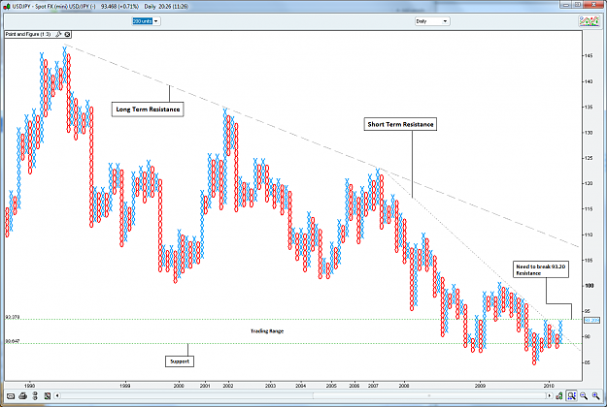Close the USD/JPY chart window
The image size is (607, 407).
click(x=593, y=5)
